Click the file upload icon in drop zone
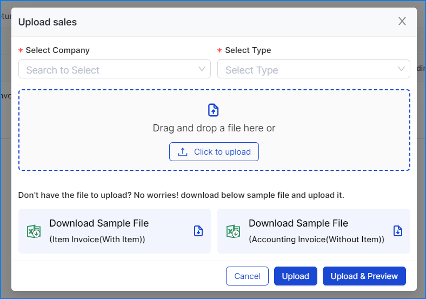Image resolution: width=426 pixels, height=299 pixels. point(214,110)
